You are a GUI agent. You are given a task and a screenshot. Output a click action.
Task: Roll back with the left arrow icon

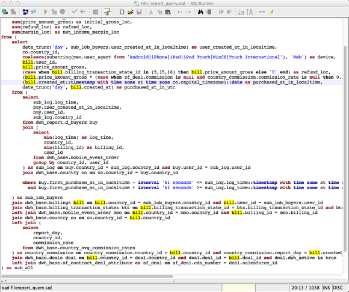pyautogui.click(x=83, y=12)
